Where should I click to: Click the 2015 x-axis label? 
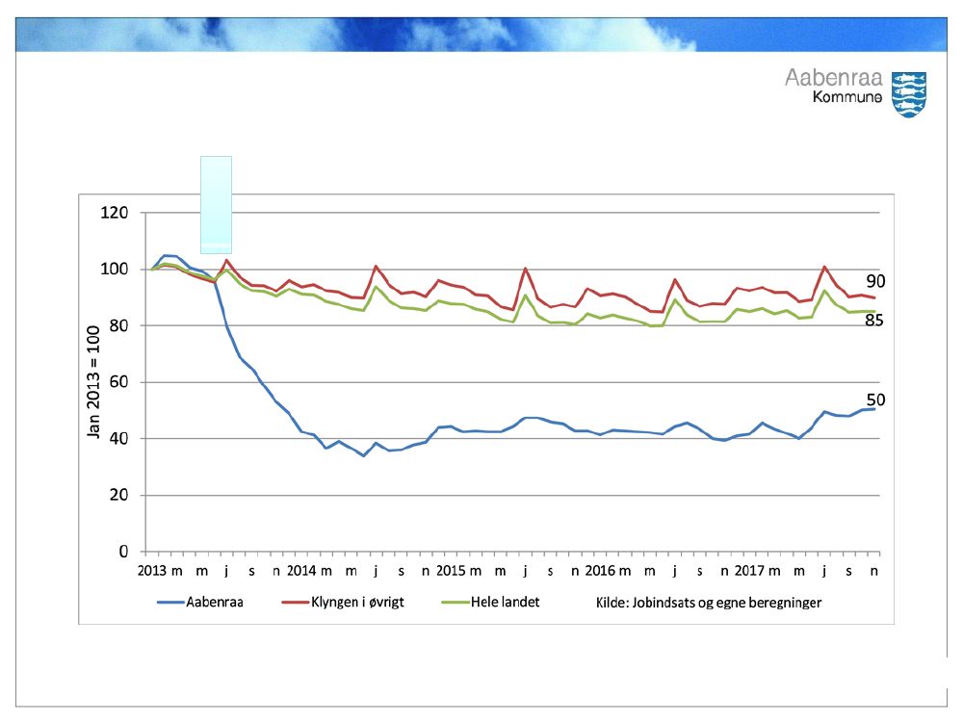(x=451, y=571)
